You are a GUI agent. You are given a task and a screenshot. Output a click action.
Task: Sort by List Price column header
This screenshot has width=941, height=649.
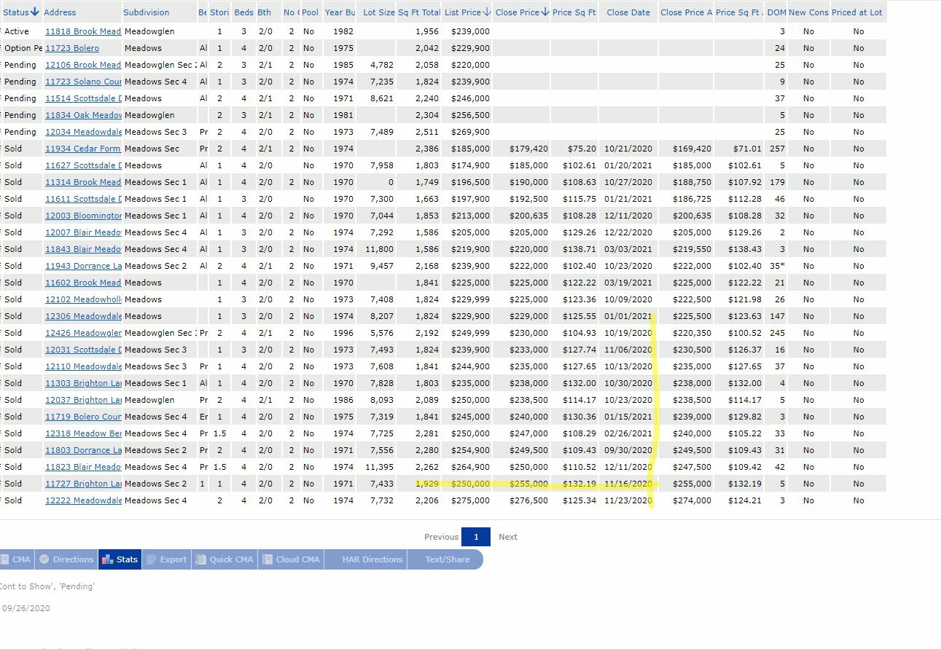[462, 12]
